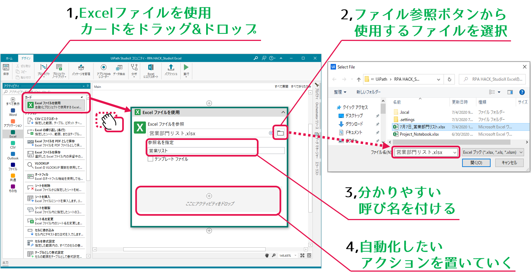Viewport: 531px width, 279px height.
Task: Select 'Project_Notebook.xlsx' in Select File dialog
Action: tap(460, 134)
